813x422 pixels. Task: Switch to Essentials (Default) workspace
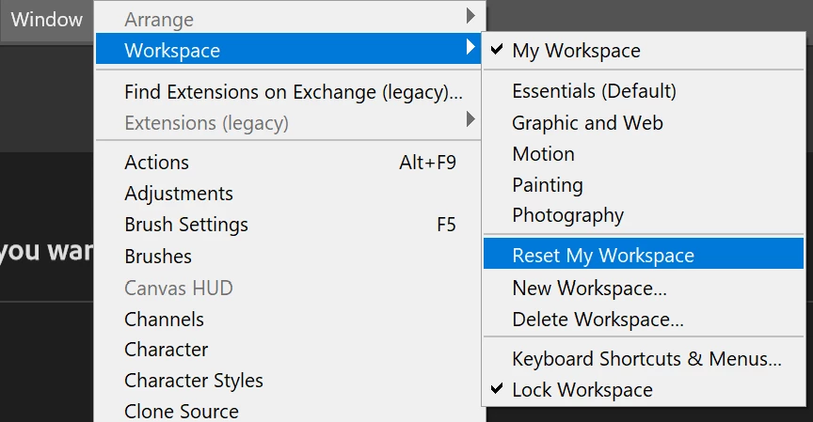point(594,91)
